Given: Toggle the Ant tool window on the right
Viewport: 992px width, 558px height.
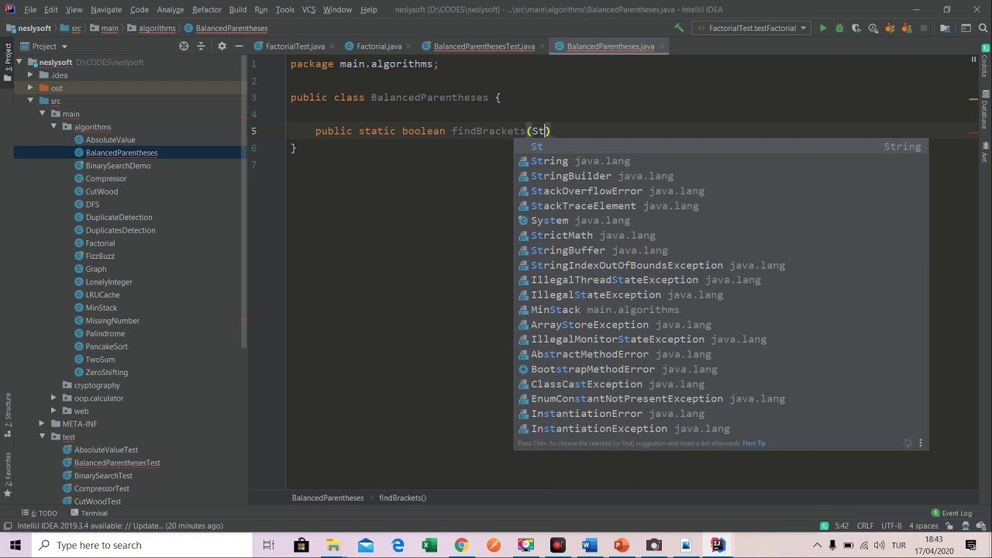Looking at the screenshot, I should point(985,153).
